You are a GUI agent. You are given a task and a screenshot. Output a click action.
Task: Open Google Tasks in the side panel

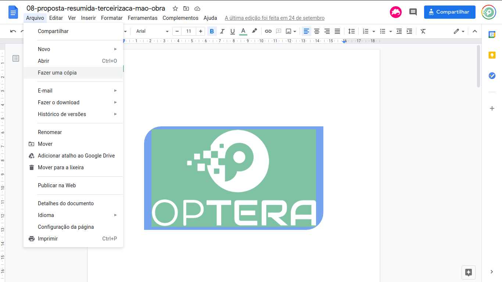pos(492,76)
